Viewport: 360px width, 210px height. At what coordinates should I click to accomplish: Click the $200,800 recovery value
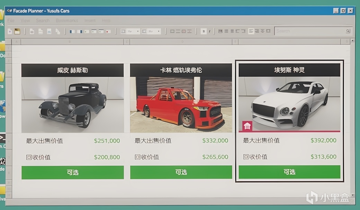click(107, 157)
